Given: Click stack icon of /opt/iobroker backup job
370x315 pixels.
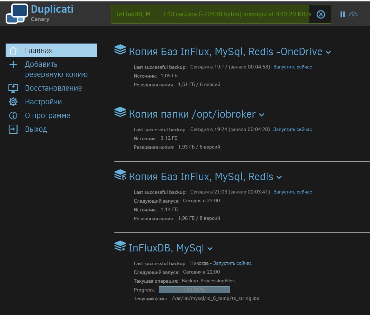Looking at the screenshot, I should click(x=120, y=112).
